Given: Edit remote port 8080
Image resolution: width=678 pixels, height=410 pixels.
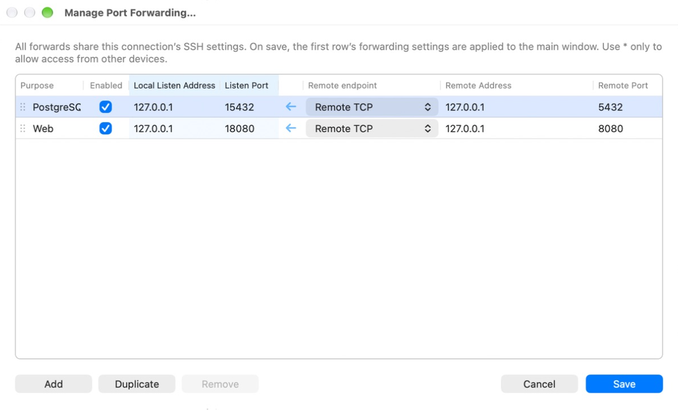Looking at the screenshot, I should 610,129.
